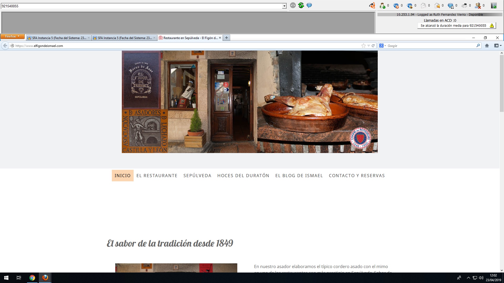This screenshot has height=283, width=504.
Task: Open the orange Firefox menu button
Action: click(12, 36)
